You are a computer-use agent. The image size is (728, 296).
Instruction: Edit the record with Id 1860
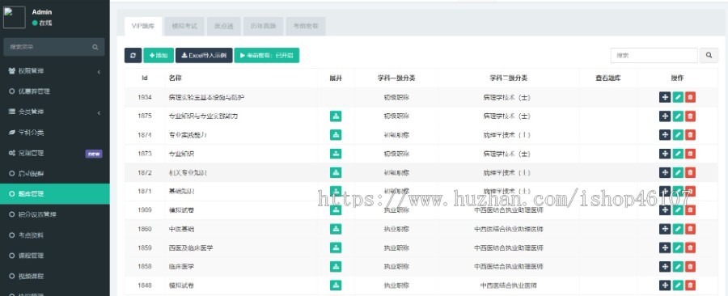[678, 229]
